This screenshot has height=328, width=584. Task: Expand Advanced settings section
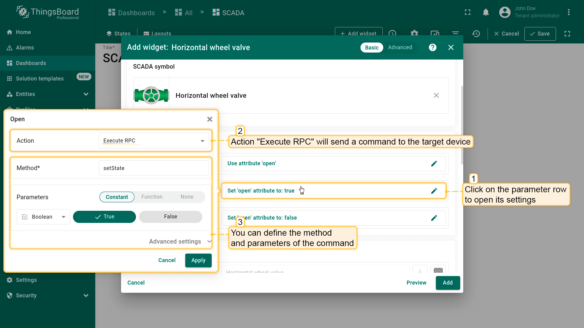pos(180,241)
